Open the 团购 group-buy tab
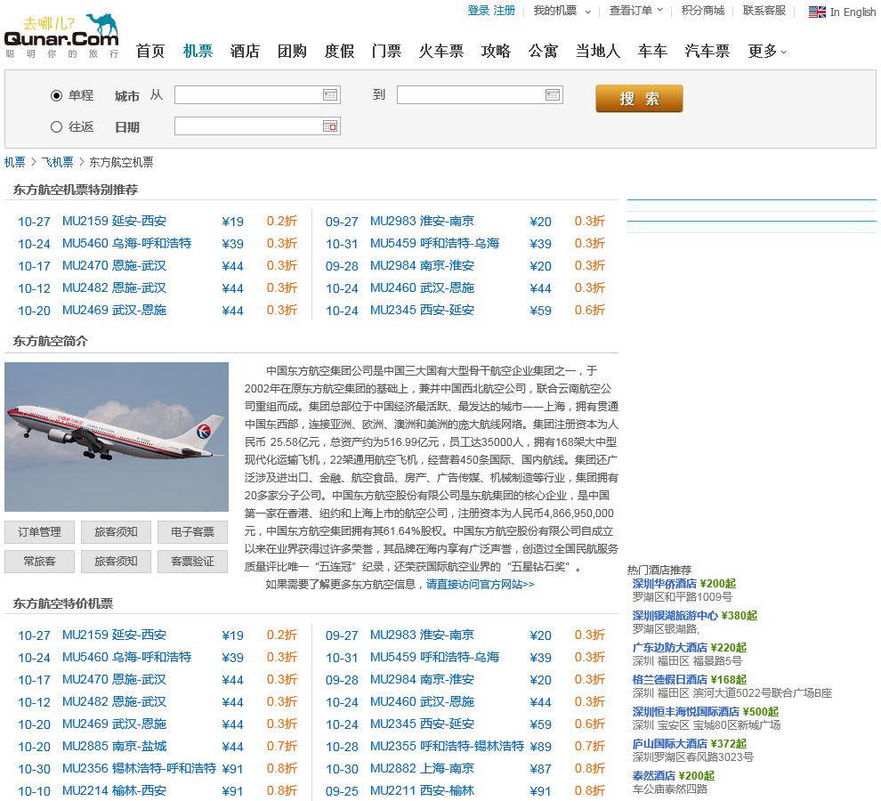This screenshot has height=801, width=881. coord(292,51)
